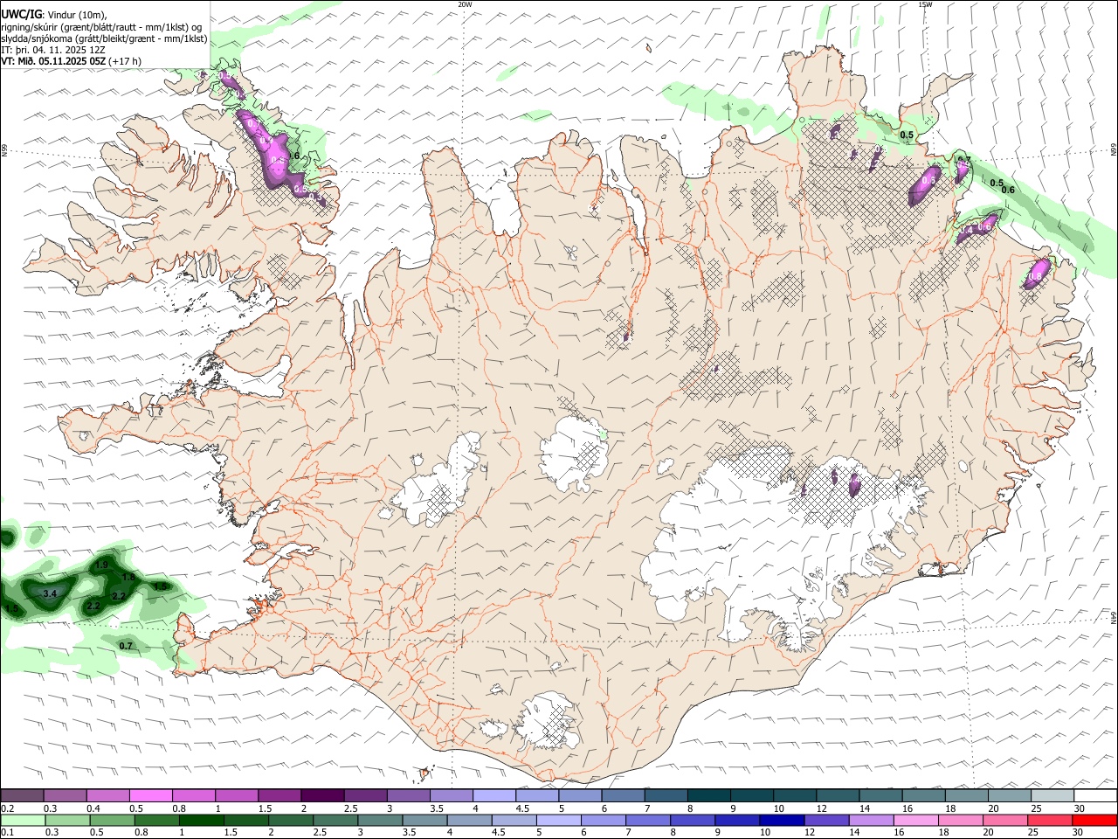1118x839 pixels.
Task: Click the 64N latitude label on right edge
Action: (x=1114, y=616)
